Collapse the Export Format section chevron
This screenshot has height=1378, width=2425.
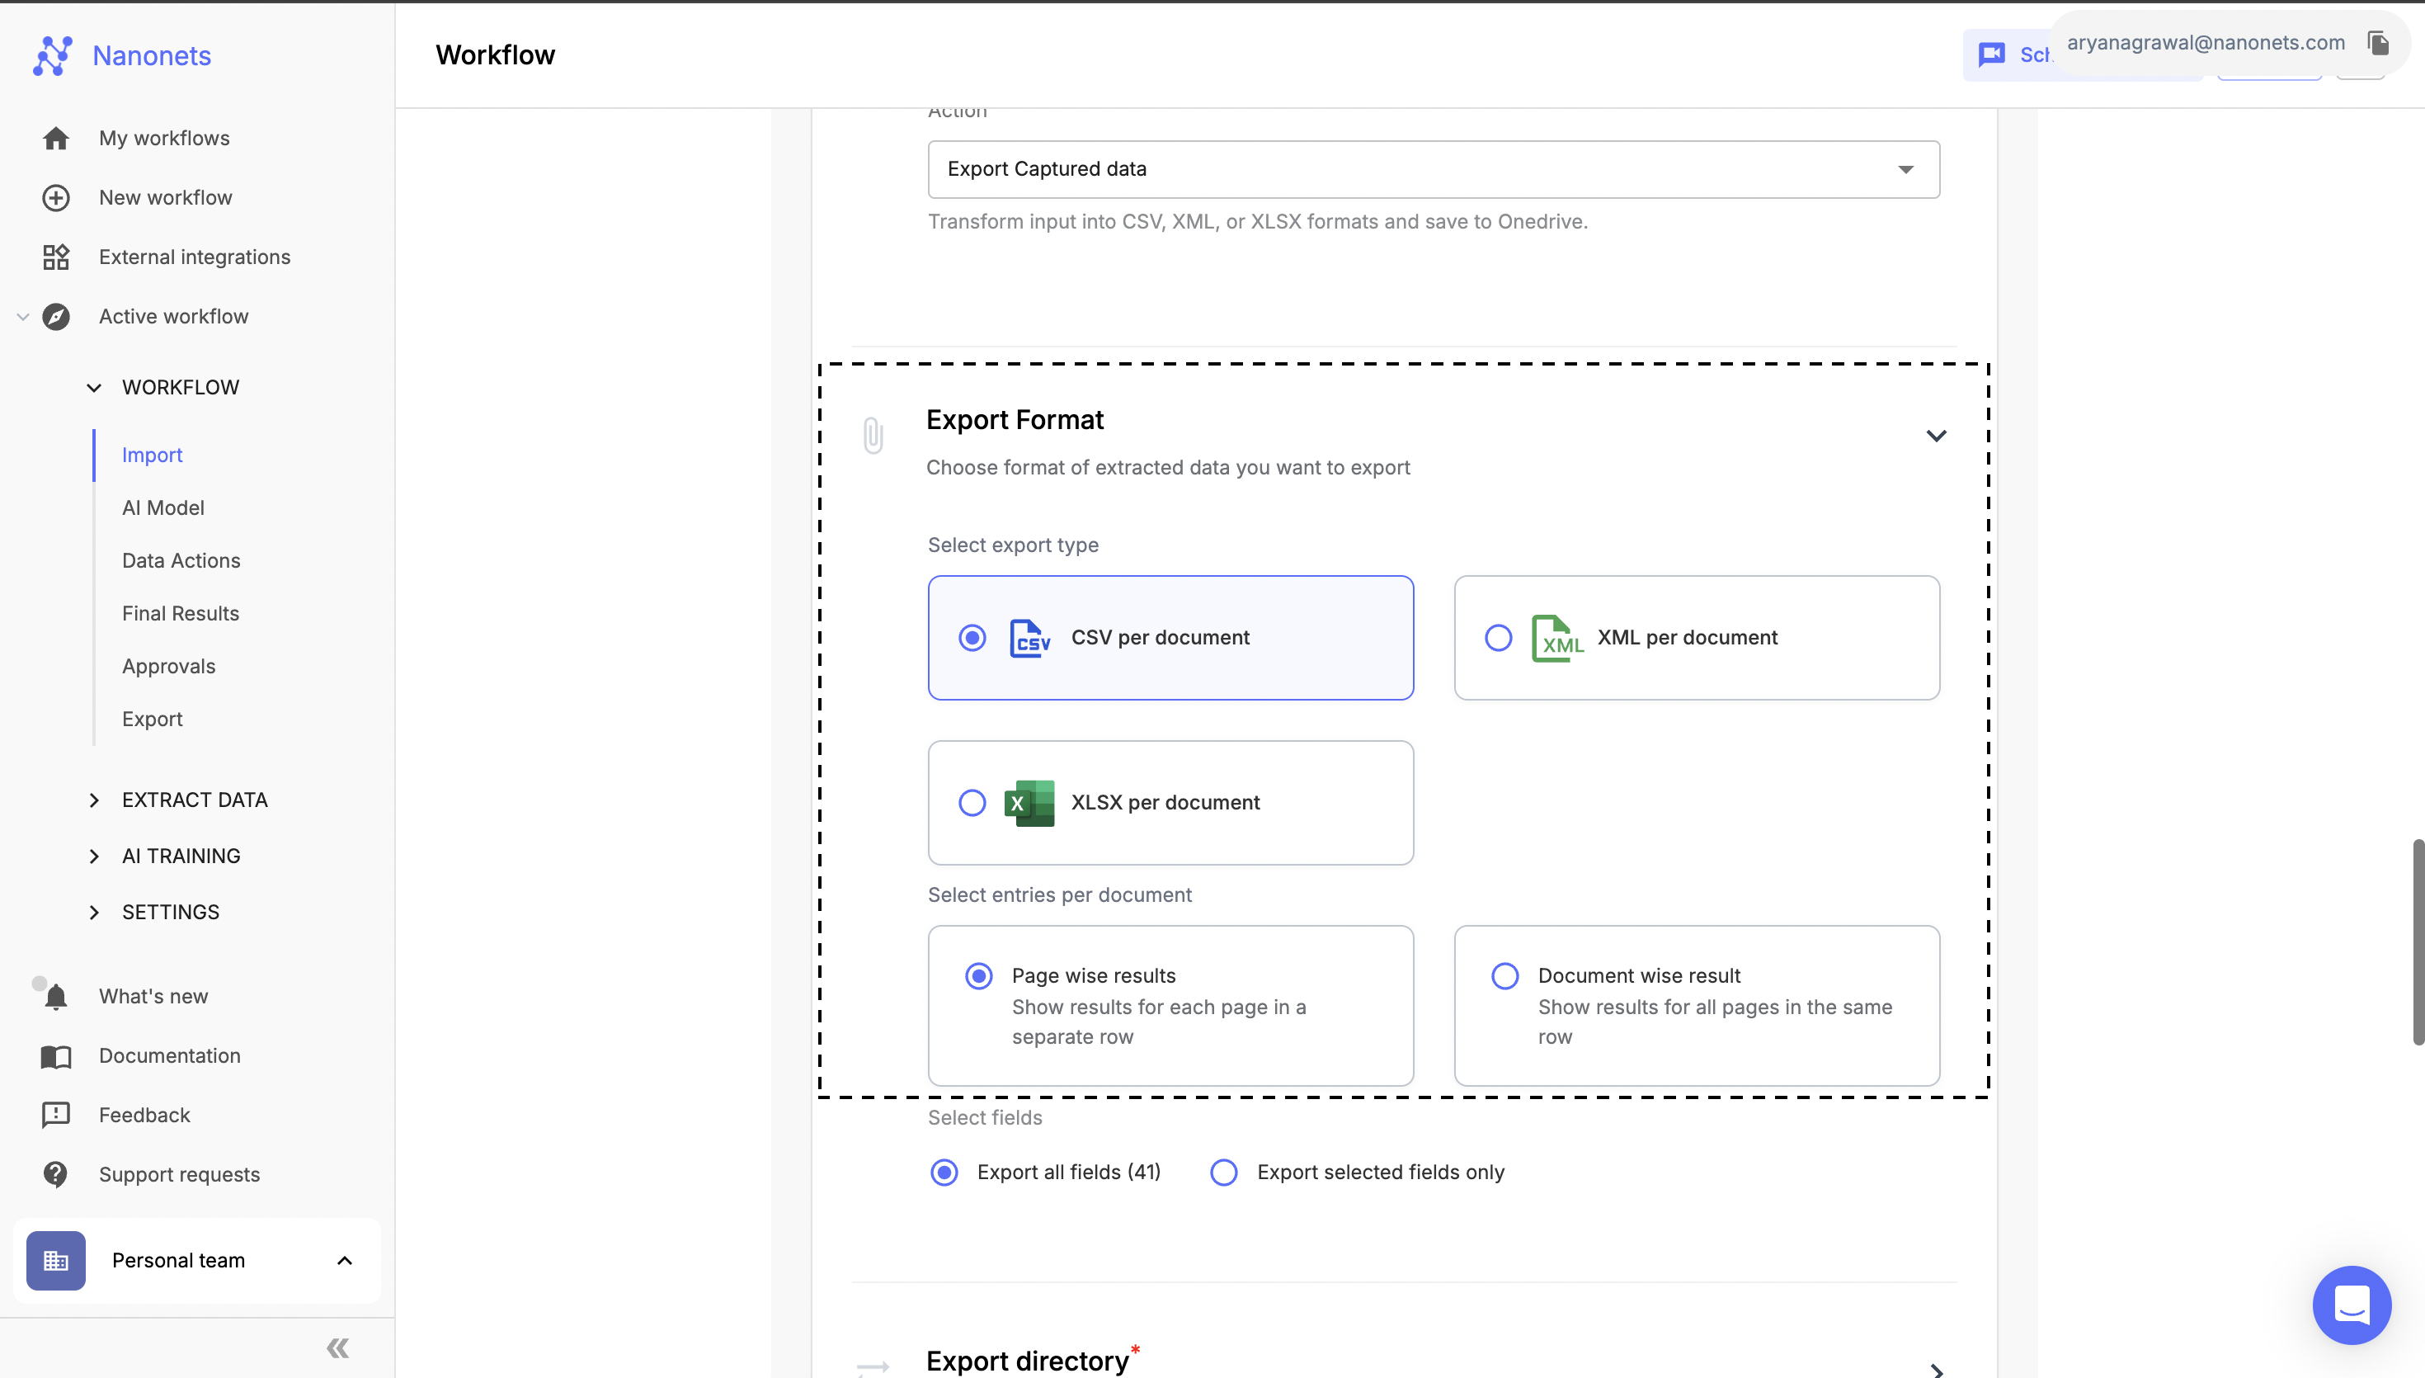[x=1936, y=437]
